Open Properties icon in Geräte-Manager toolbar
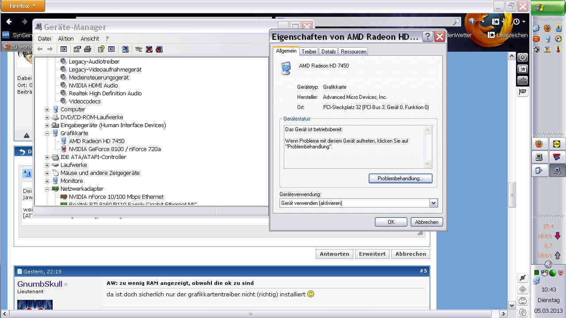This screenshot has width=566, height=318. click(77, 49)
